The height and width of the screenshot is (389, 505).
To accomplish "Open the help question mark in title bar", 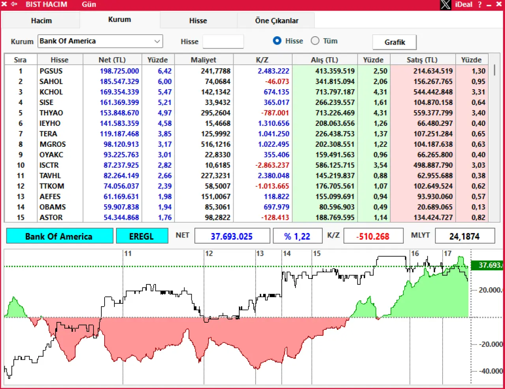I will [480, 5].
